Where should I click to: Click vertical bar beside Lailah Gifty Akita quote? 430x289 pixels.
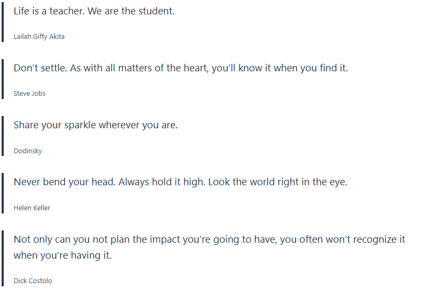pyautogui.click(x=3, y=21)
